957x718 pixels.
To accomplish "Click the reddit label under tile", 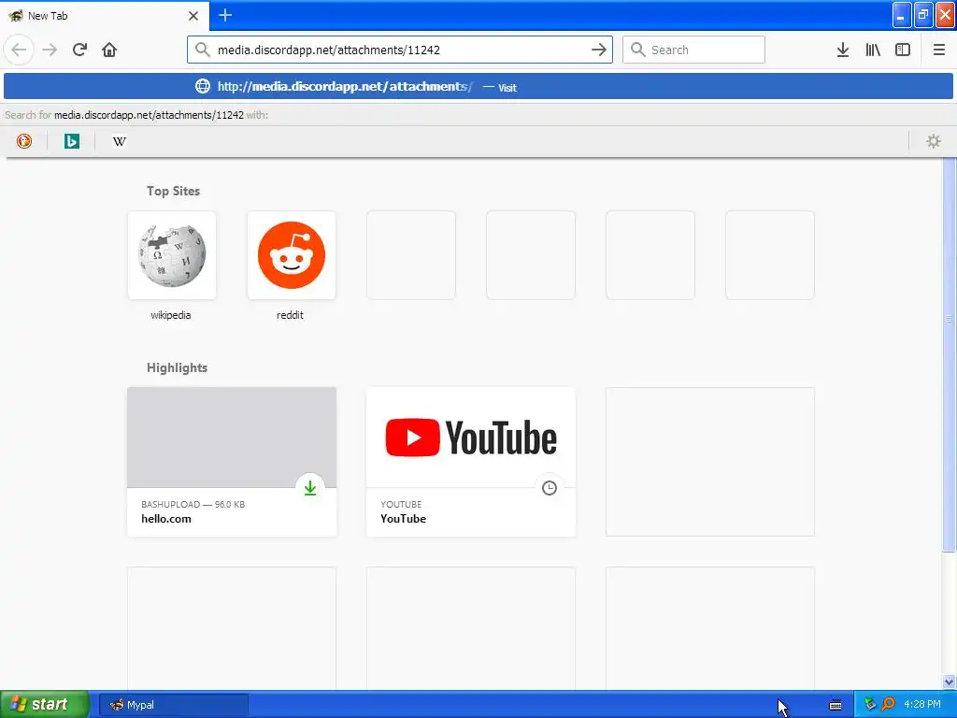I will pyautogui.click(x=290, y=315).
